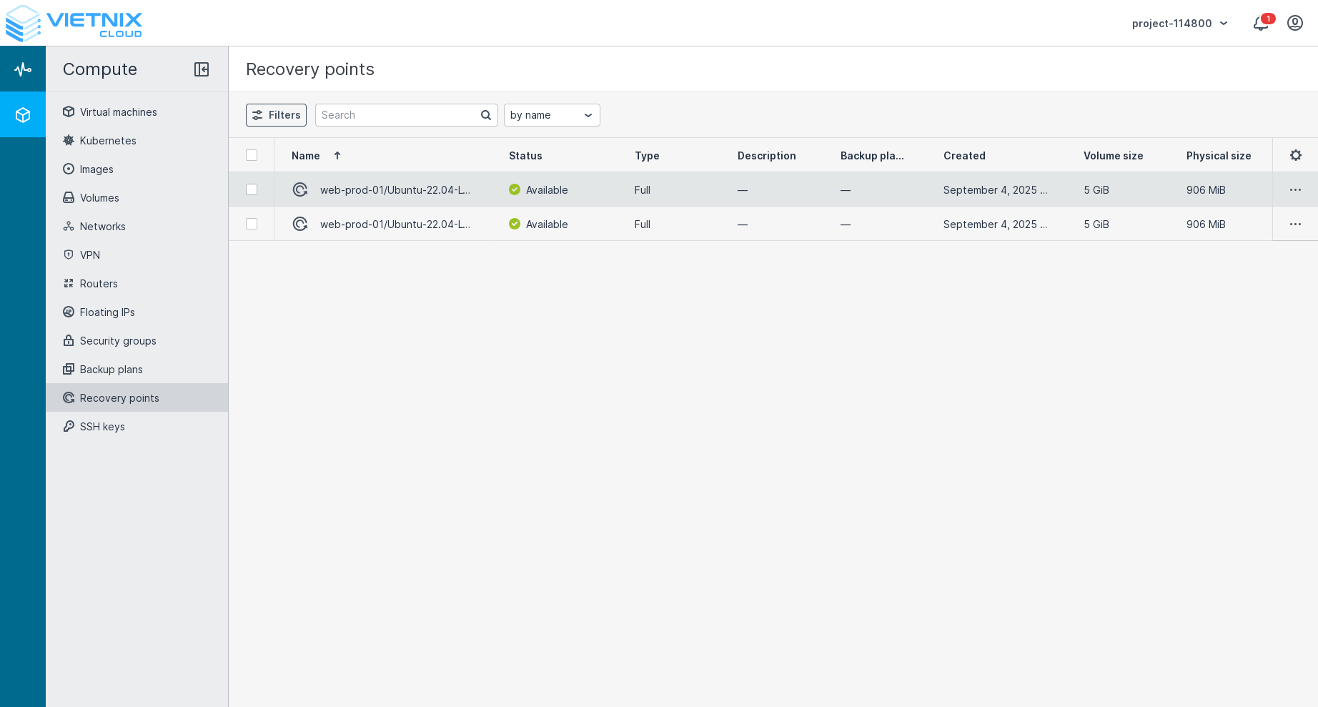Open the user account profile icon
The image size is (1318, 707).
(1295, 24)
